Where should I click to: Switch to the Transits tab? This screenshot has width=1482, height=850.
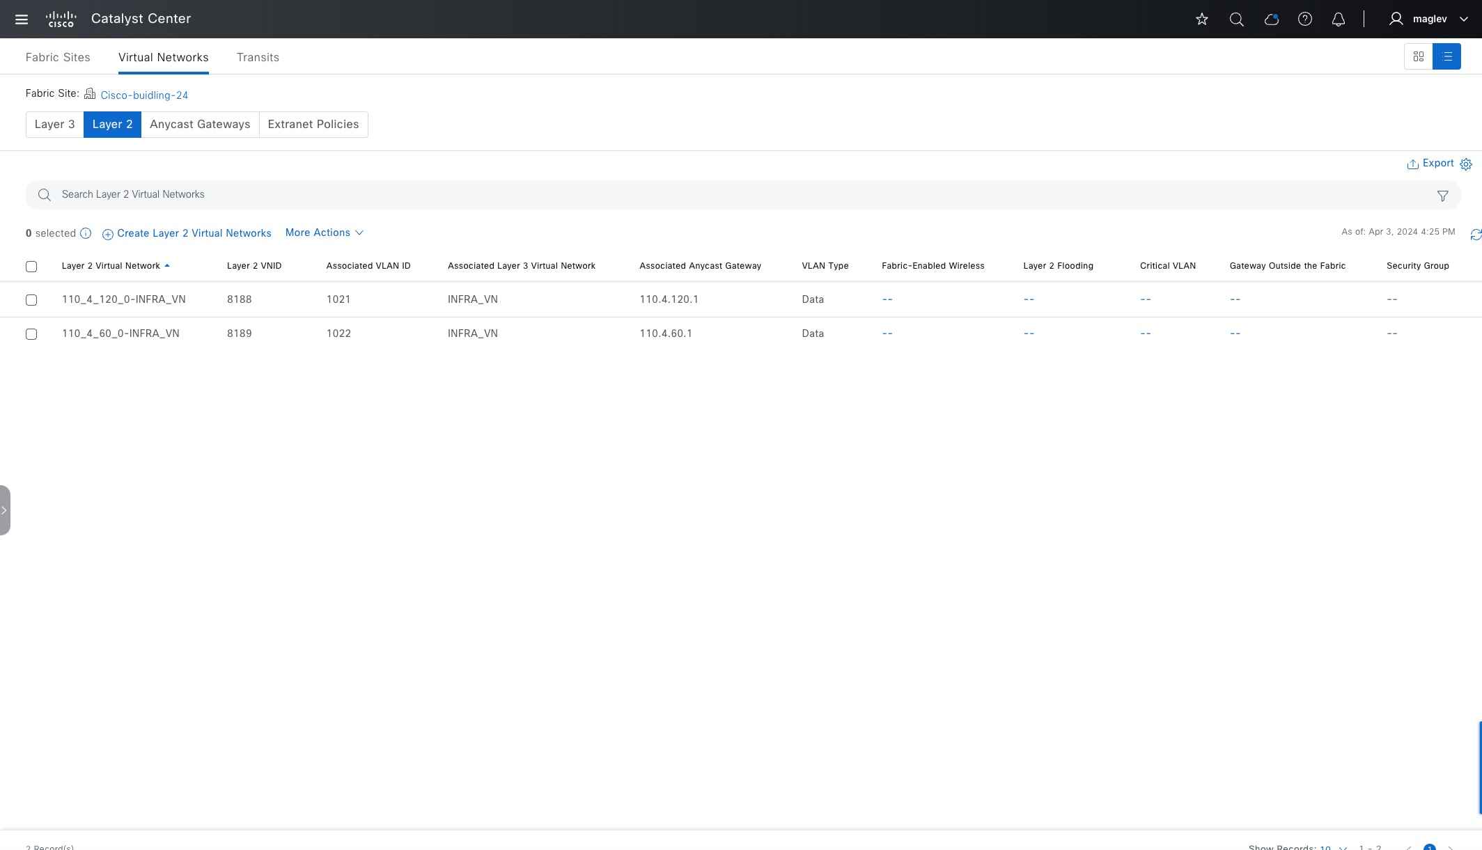coord(258,57)
